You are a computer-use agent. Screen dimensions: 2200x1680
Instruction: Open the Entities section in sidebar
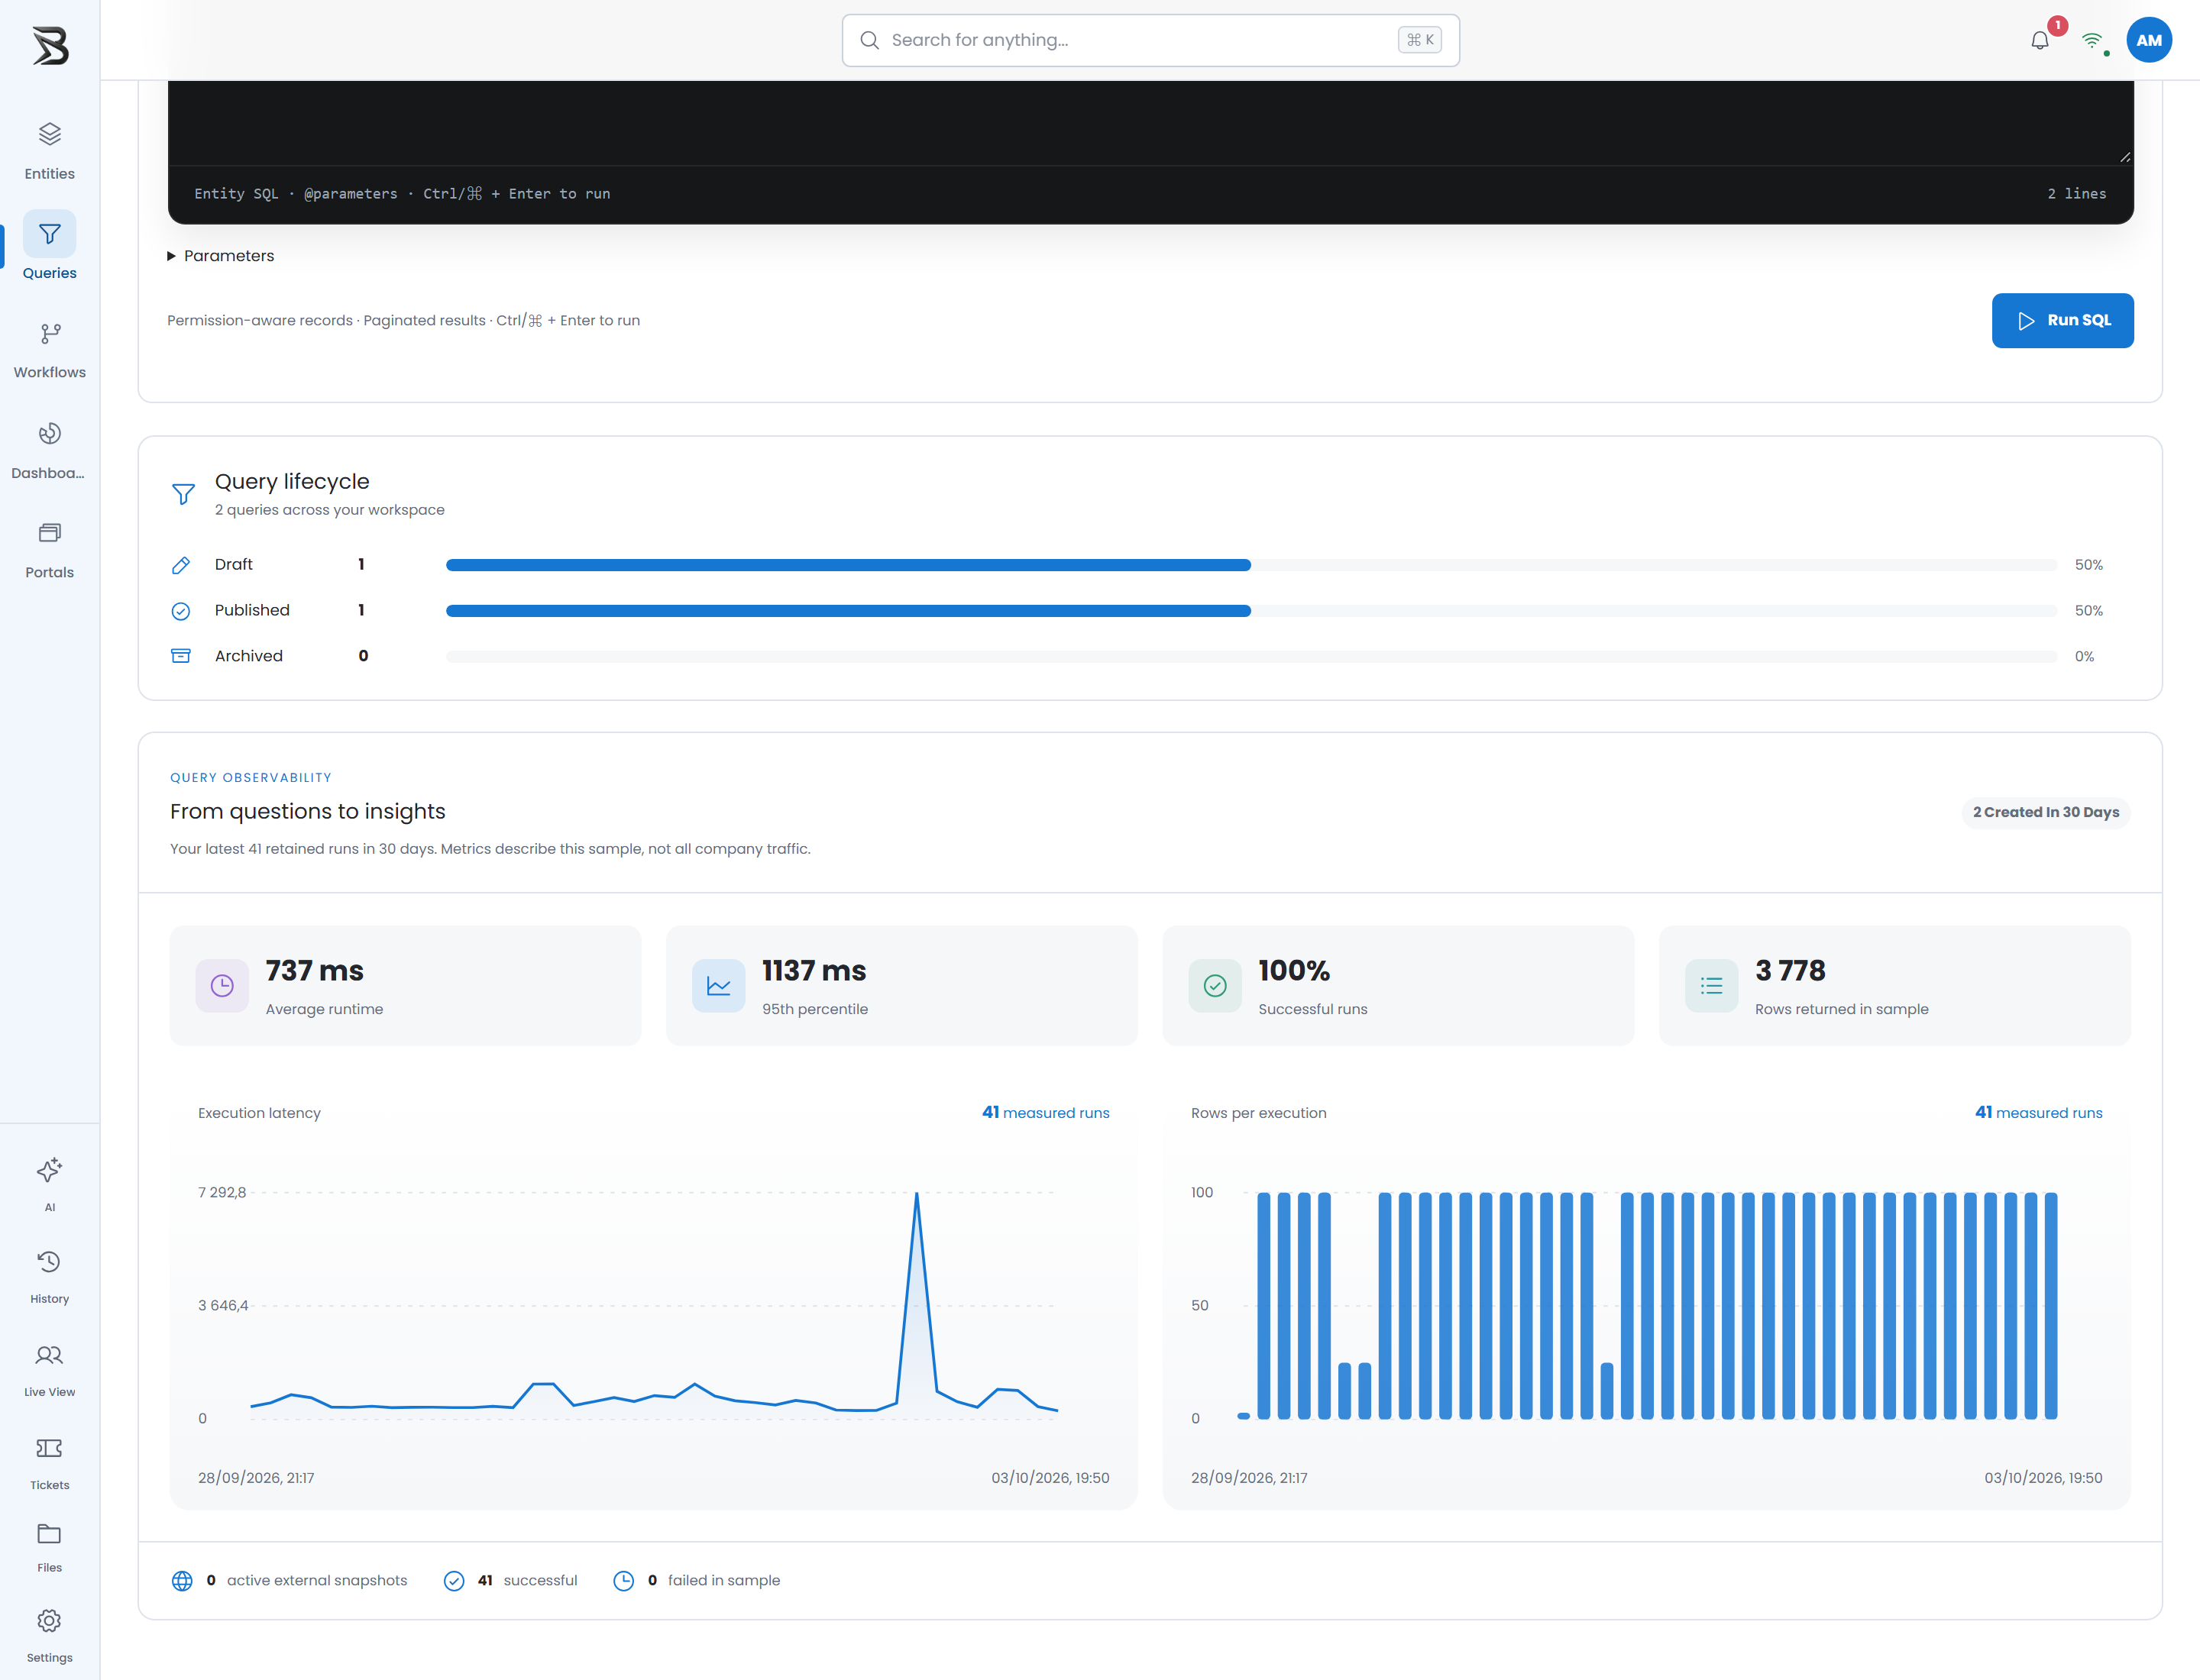tap(49, 151)
